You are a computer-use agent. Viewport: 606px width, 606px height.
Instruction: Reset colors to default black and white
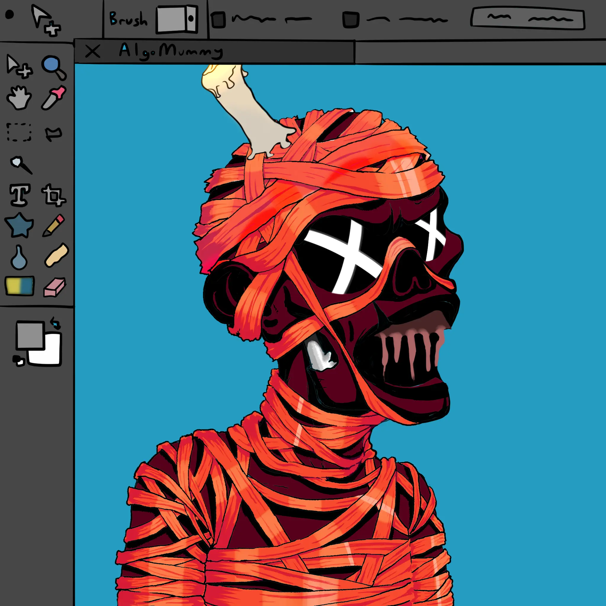coord(19,360)
